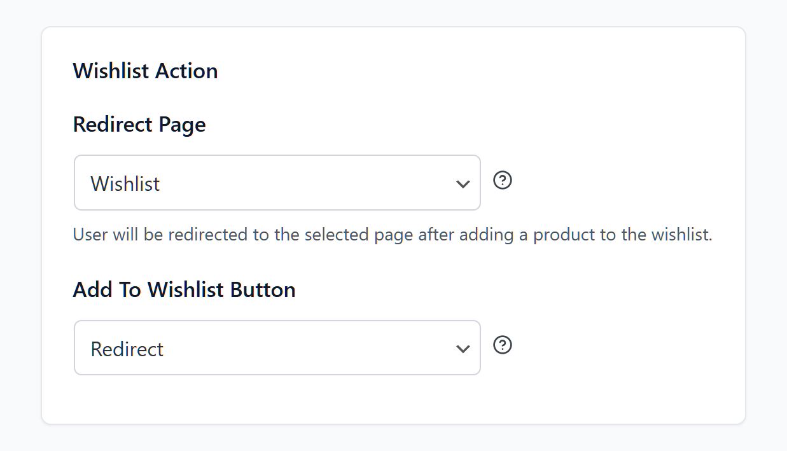
Task: Click the selected "Wishlist" value text
Action: coord(125,184)
